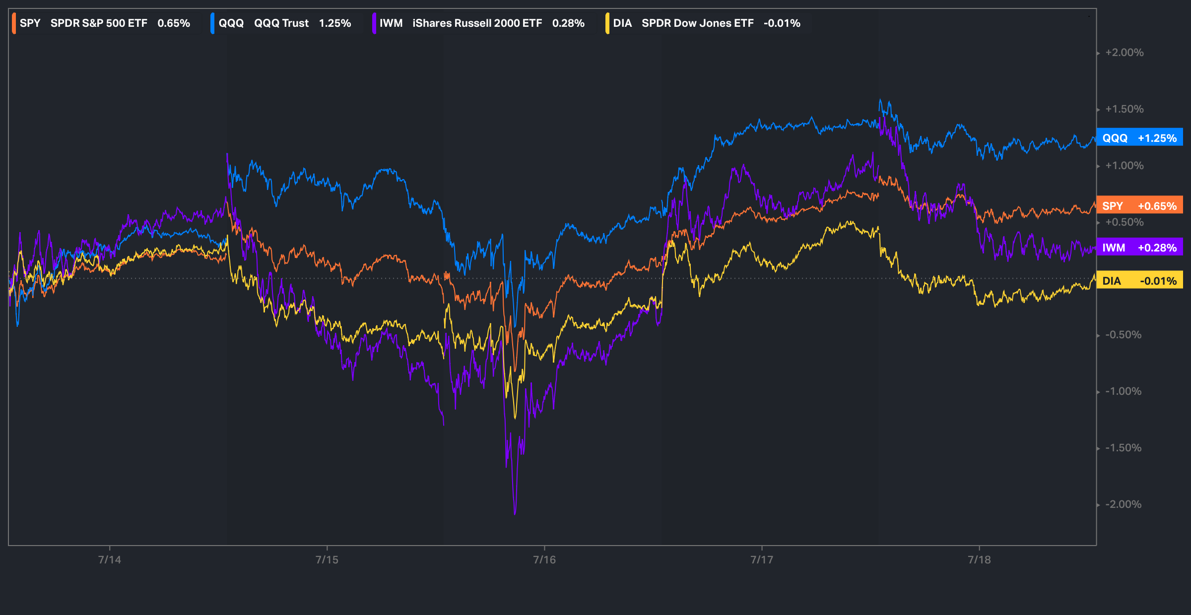1191x615 pixels.
Task: Click the 7/14 date axis label
Action: (110, 559)
